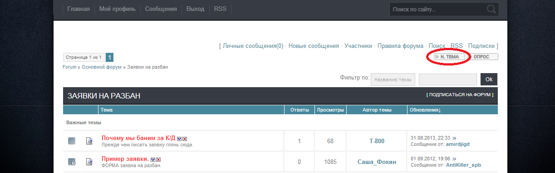The height and width of the screenshot is (173, 555).
Task: Open the Главная navigation link
Action: pyautogui.click(x=79, y=9)
